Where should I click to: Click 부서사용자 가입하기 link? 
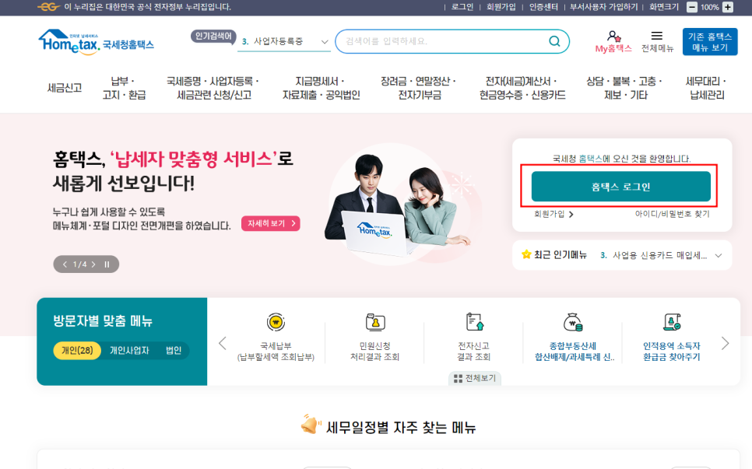(x=604, y=7)
